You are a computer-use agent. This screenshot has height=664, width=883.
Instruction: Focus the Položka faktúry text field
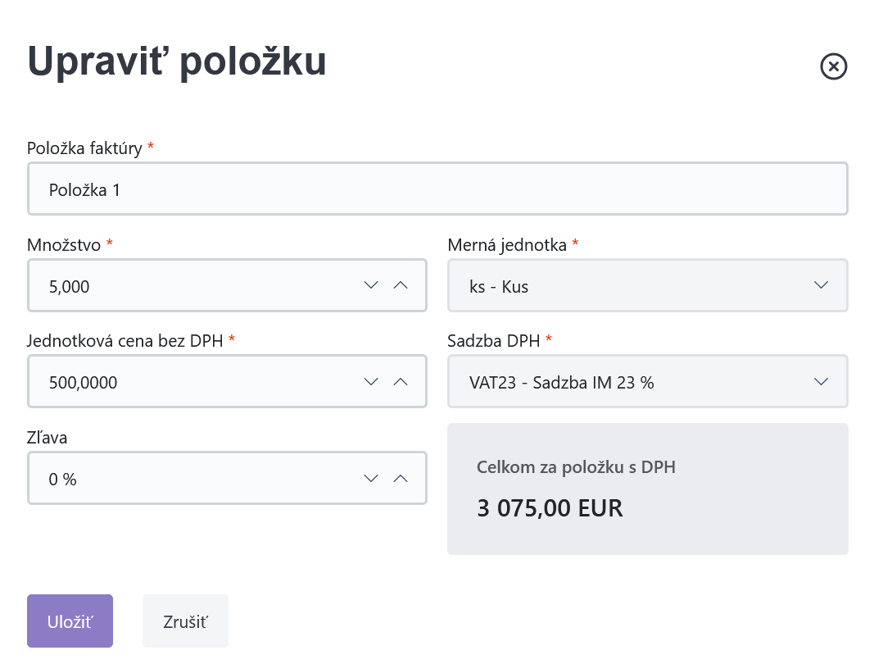(x=437, y=189)
